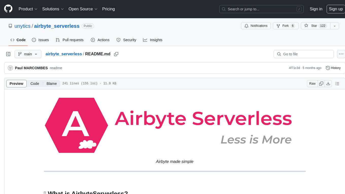Screen dimensions: 345x194
Task: Switch to the Code tab
Action: click(18, 40)
